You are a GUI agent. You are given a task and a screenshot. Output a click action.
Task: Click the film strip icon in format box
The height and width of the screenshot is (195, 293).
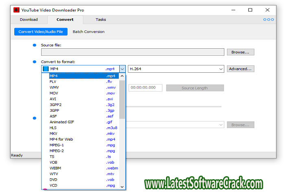(46, 69)
